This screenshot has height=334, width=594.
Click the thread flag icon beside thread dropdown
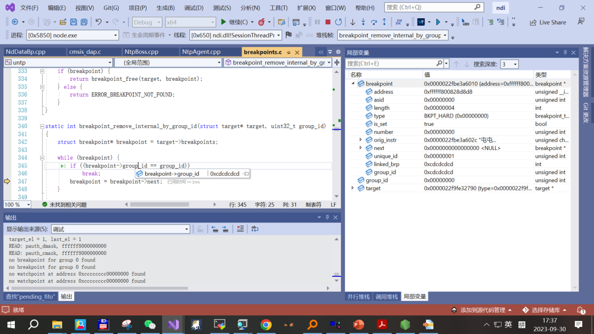click(x=289, y=35)
